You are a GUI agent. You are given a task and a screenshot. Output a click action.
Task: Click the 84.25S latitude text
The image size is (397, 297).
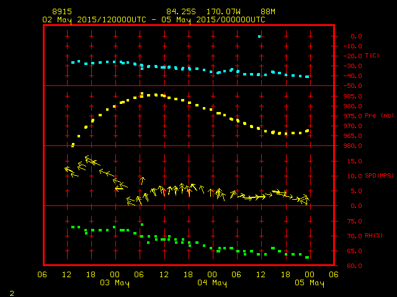pyautogui.click(x=181, y=12)
